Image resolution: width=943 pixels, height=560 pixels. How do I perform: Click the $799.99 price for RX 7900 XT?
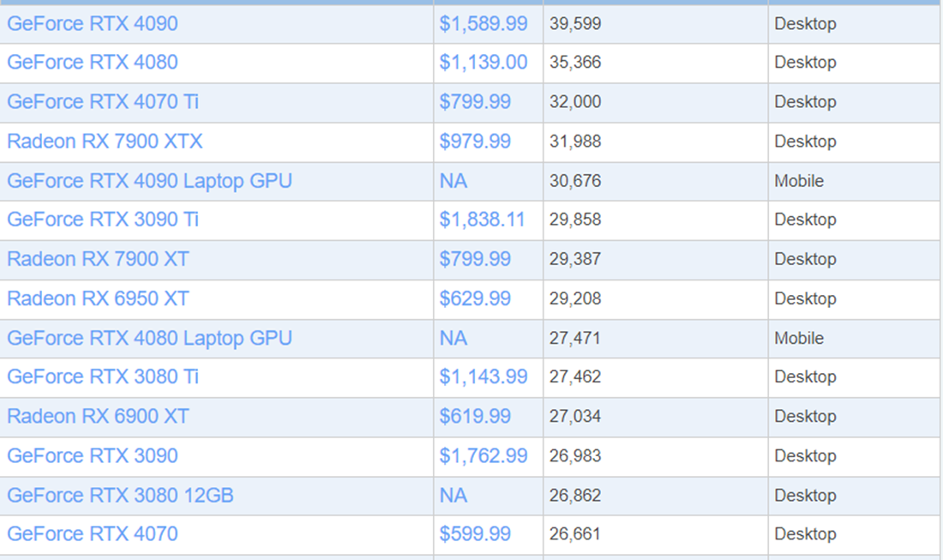(475, 259)
